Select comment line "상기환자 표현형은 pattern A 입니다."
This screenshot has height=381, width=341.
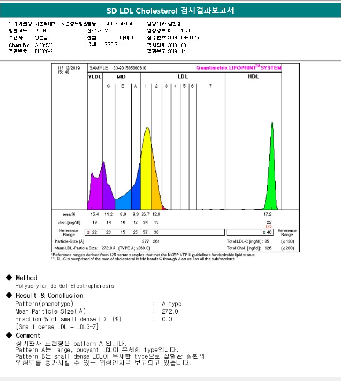coord(71,344)
